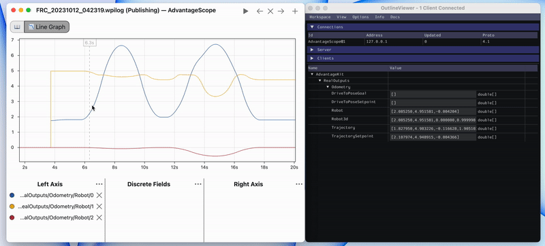Shift tab left with the left arrow icon
545x246 pixels.
coord(260,11)
